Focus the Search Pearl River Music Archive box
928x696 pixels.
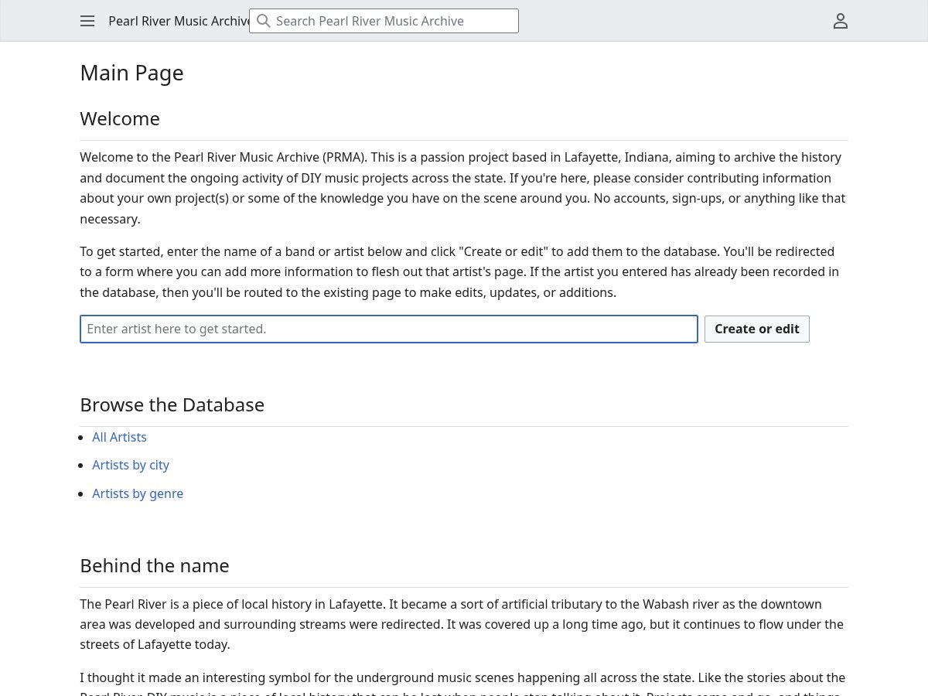(384, 21)
